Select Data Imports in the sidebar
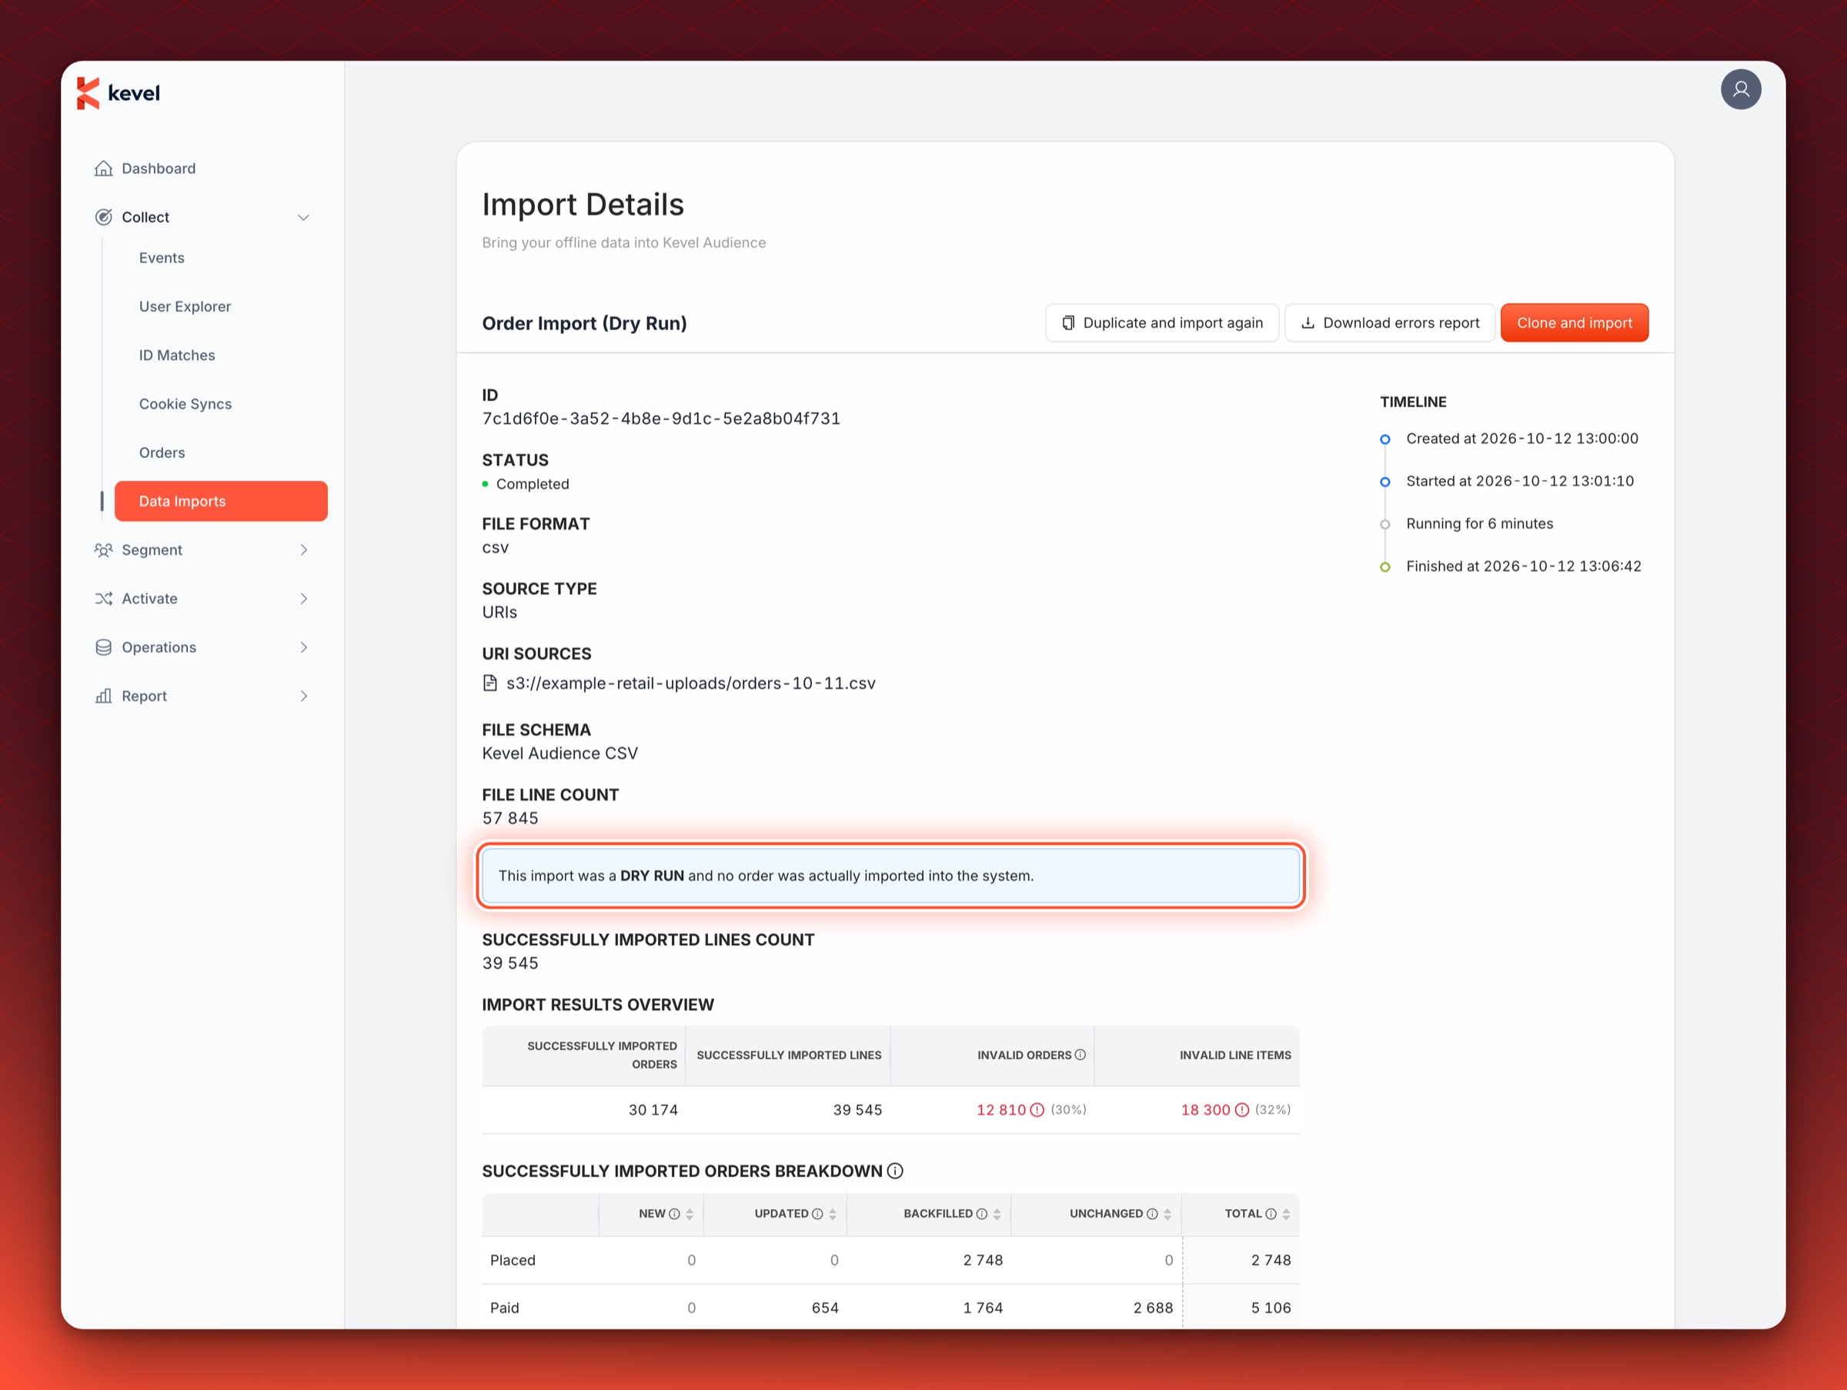Image resolution: width=1847 pixels, height=1390 pixels. pos(222,501)
